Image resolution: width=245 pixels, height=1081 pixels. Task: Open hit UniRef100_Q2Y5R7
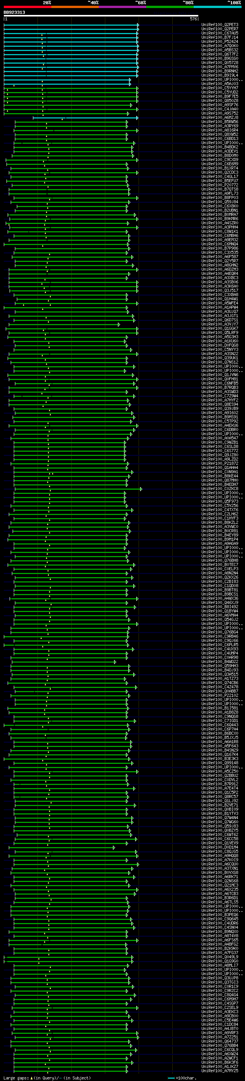pos(220,261)
